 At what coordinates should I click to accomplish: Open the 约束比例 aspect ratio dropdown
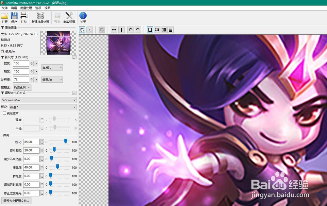click(22, 88)
